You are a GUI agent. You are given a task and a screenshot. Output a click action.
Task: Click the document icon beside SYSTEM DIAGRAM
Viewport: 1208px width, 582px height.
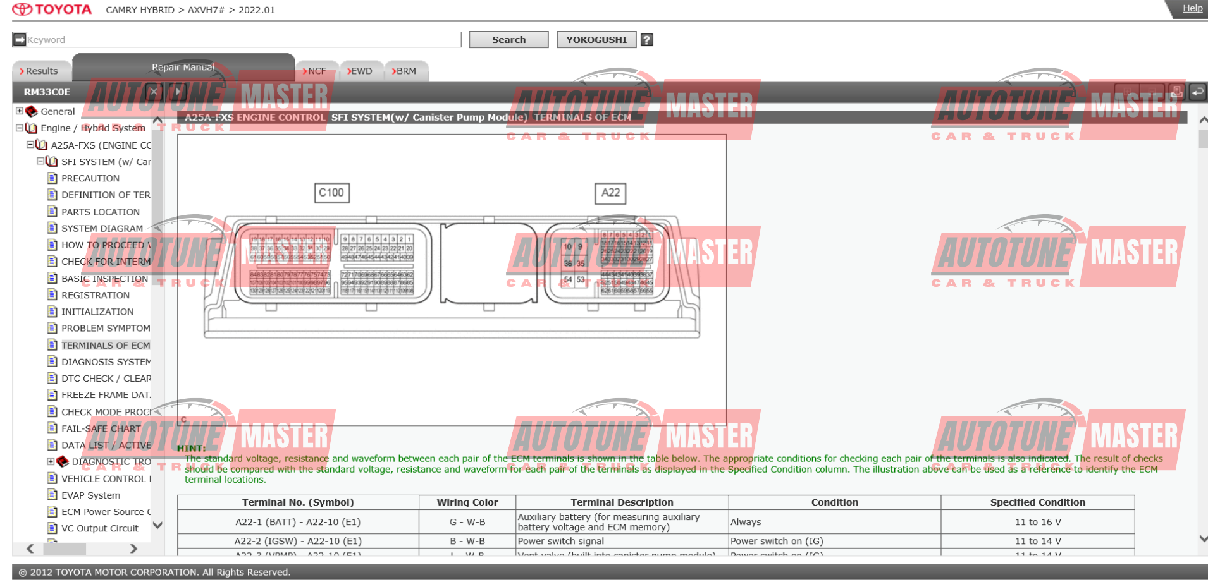tap(52, 228)
